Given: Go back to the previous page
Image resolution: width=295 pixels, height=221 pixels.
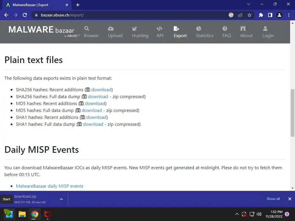Looking at the screenshot, I should (x=6, y=15).
